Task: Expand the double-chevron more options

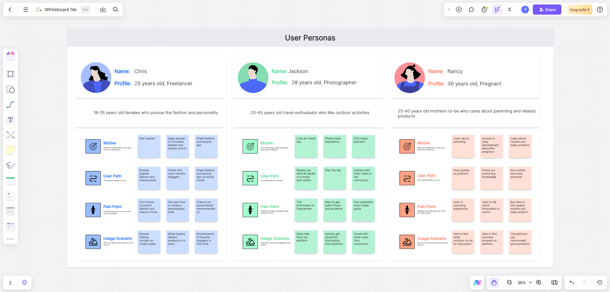Action: (510, 10)
